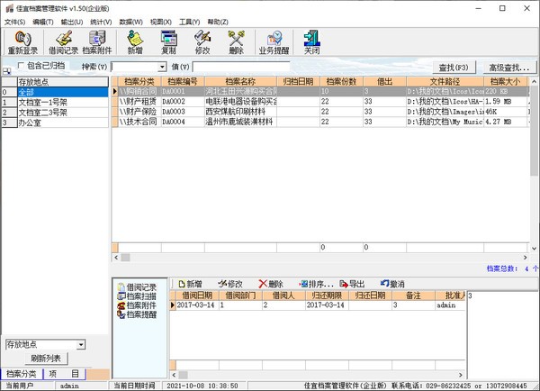The width and height of the screenshot is (540, 391).
Task: Switch to the 档案分类 tab
Action: point(22,374)
